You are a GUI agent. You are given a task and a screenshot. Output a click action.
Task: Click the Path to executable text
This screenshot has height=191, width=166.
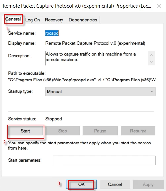pos(82,80)
